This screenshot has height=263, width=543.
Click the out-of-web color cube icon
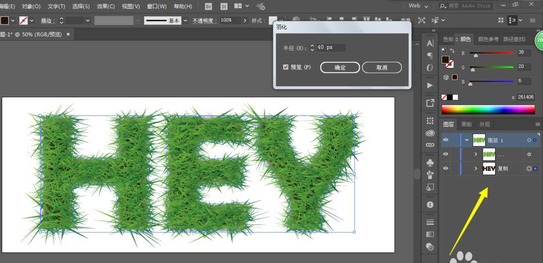(446, 77)
